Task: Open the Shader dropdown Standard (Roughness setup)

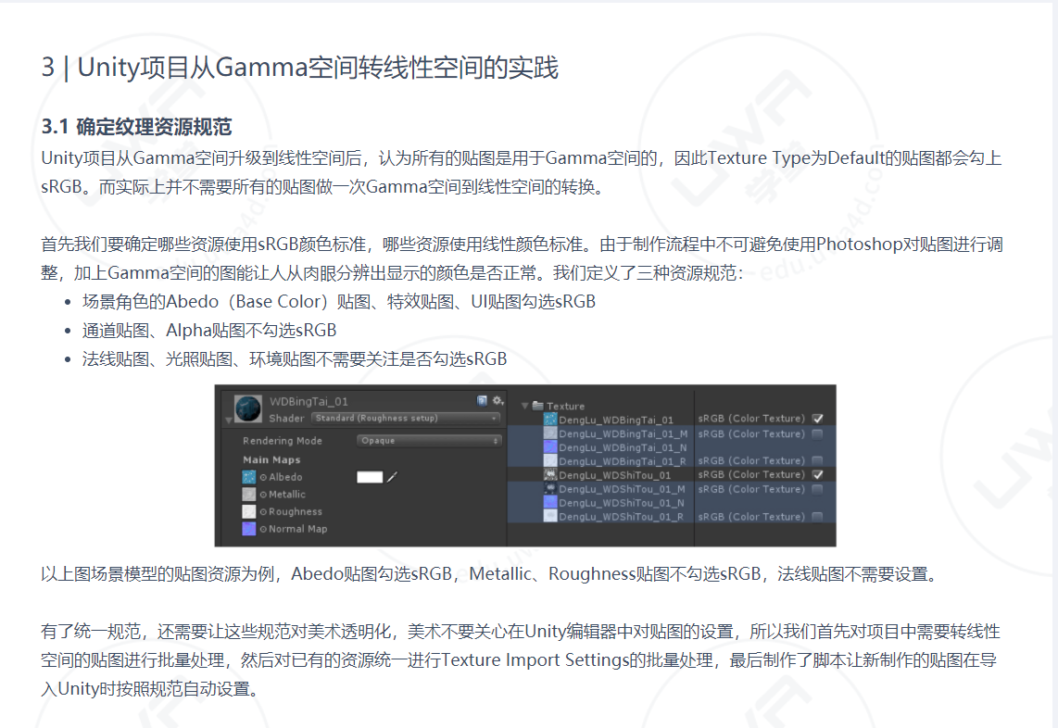Action: [x=406, y=419]
